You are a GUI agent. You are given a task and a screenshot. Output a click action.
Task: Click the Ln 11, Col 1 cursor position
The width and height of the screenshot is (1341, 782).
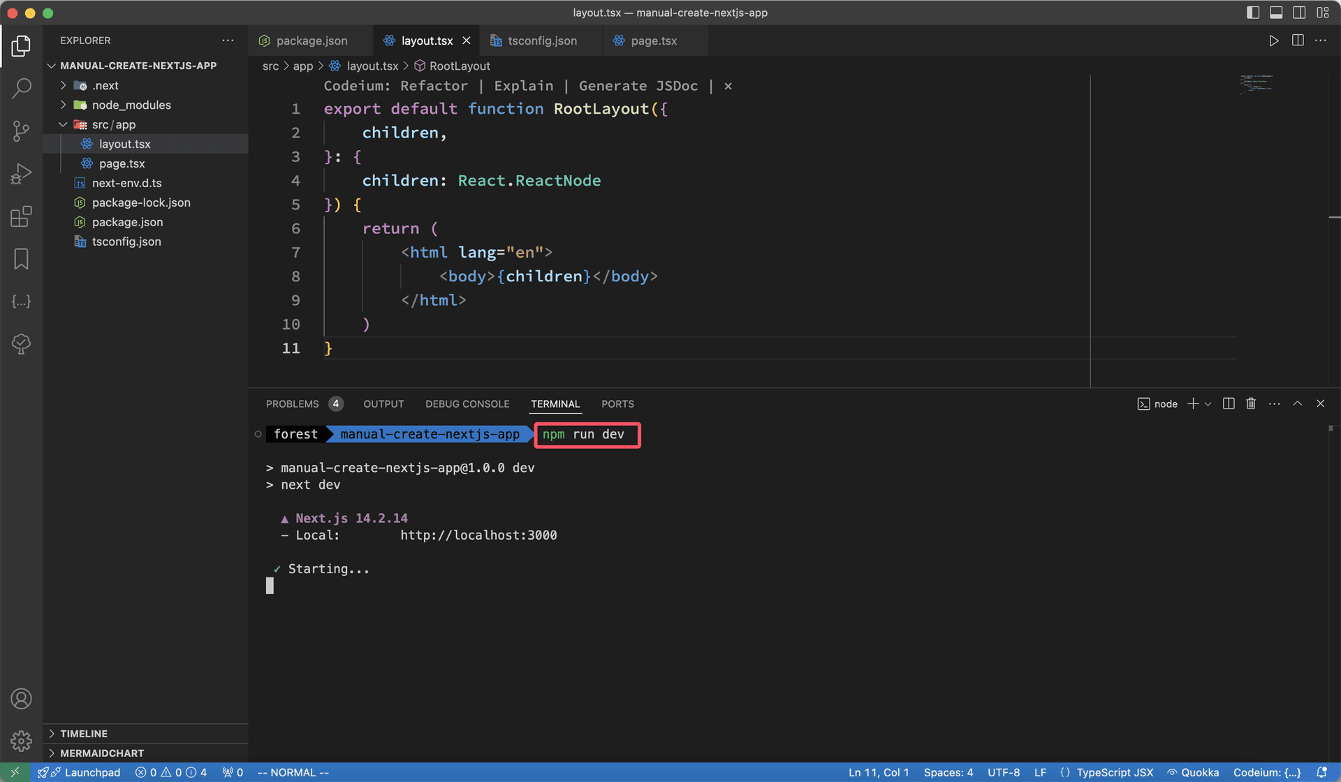(x=879, y=772)
